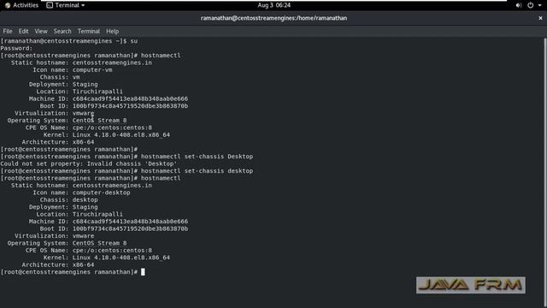The width and height of the screenshot is (547, 308).
Task: Click the first Kernel 'Linux 4.18.0-408.el8.x86_64' value
Action: point(121,135)
